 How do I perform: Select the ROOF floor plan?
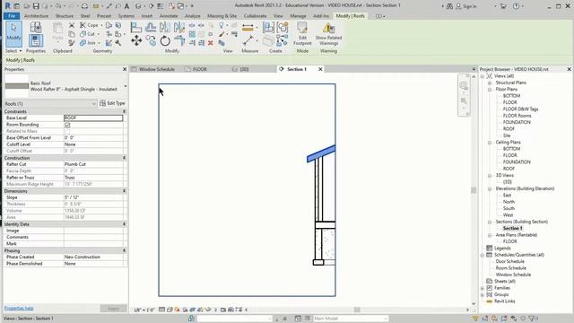tap(509, 129)
